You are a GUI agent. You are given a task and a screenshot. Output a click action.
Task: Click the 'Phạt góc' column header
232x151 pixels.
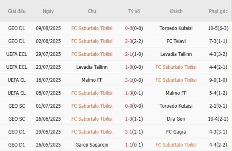218,11
